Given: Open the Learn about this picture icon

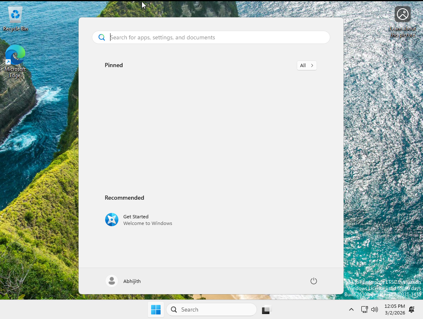Looking at the screenshot, I should point(402,22).
